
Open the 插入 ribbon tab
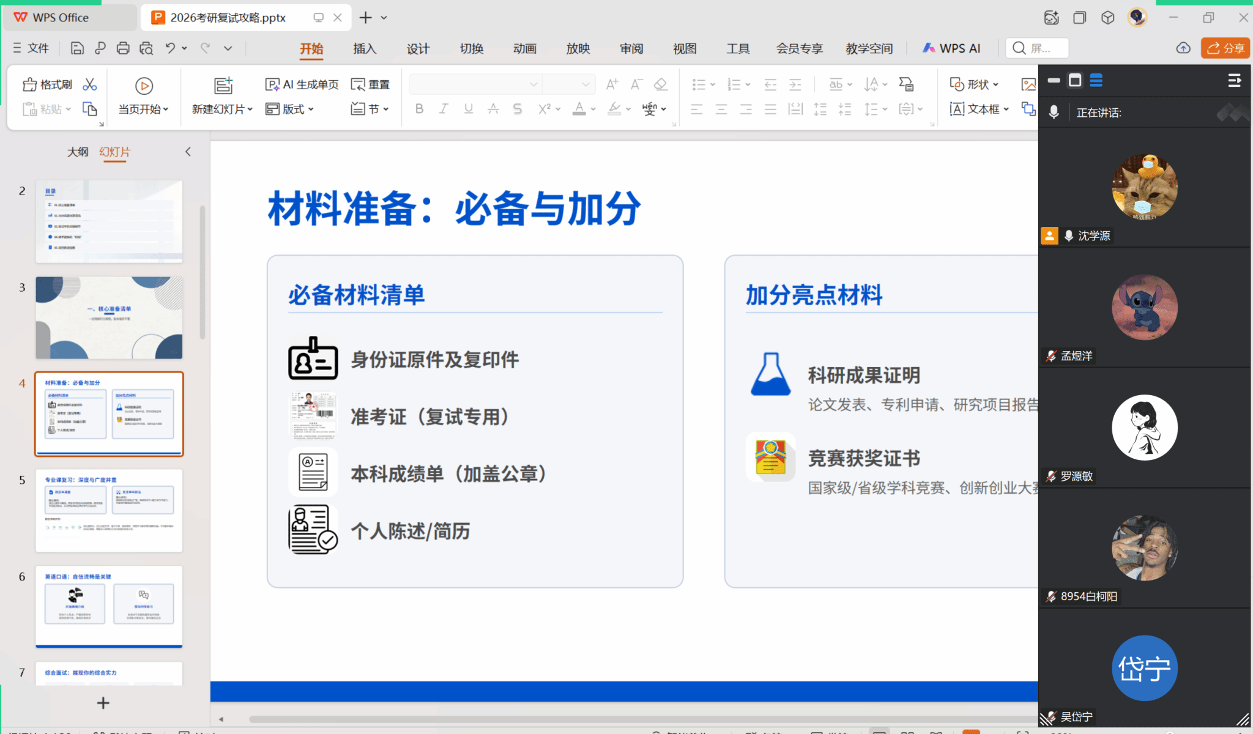pyautogui.click(x=365, y=48)
